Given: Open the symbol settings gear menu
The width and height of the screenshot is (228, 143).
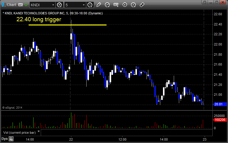Looking at the screenshot, I should (x=59, y=5).
